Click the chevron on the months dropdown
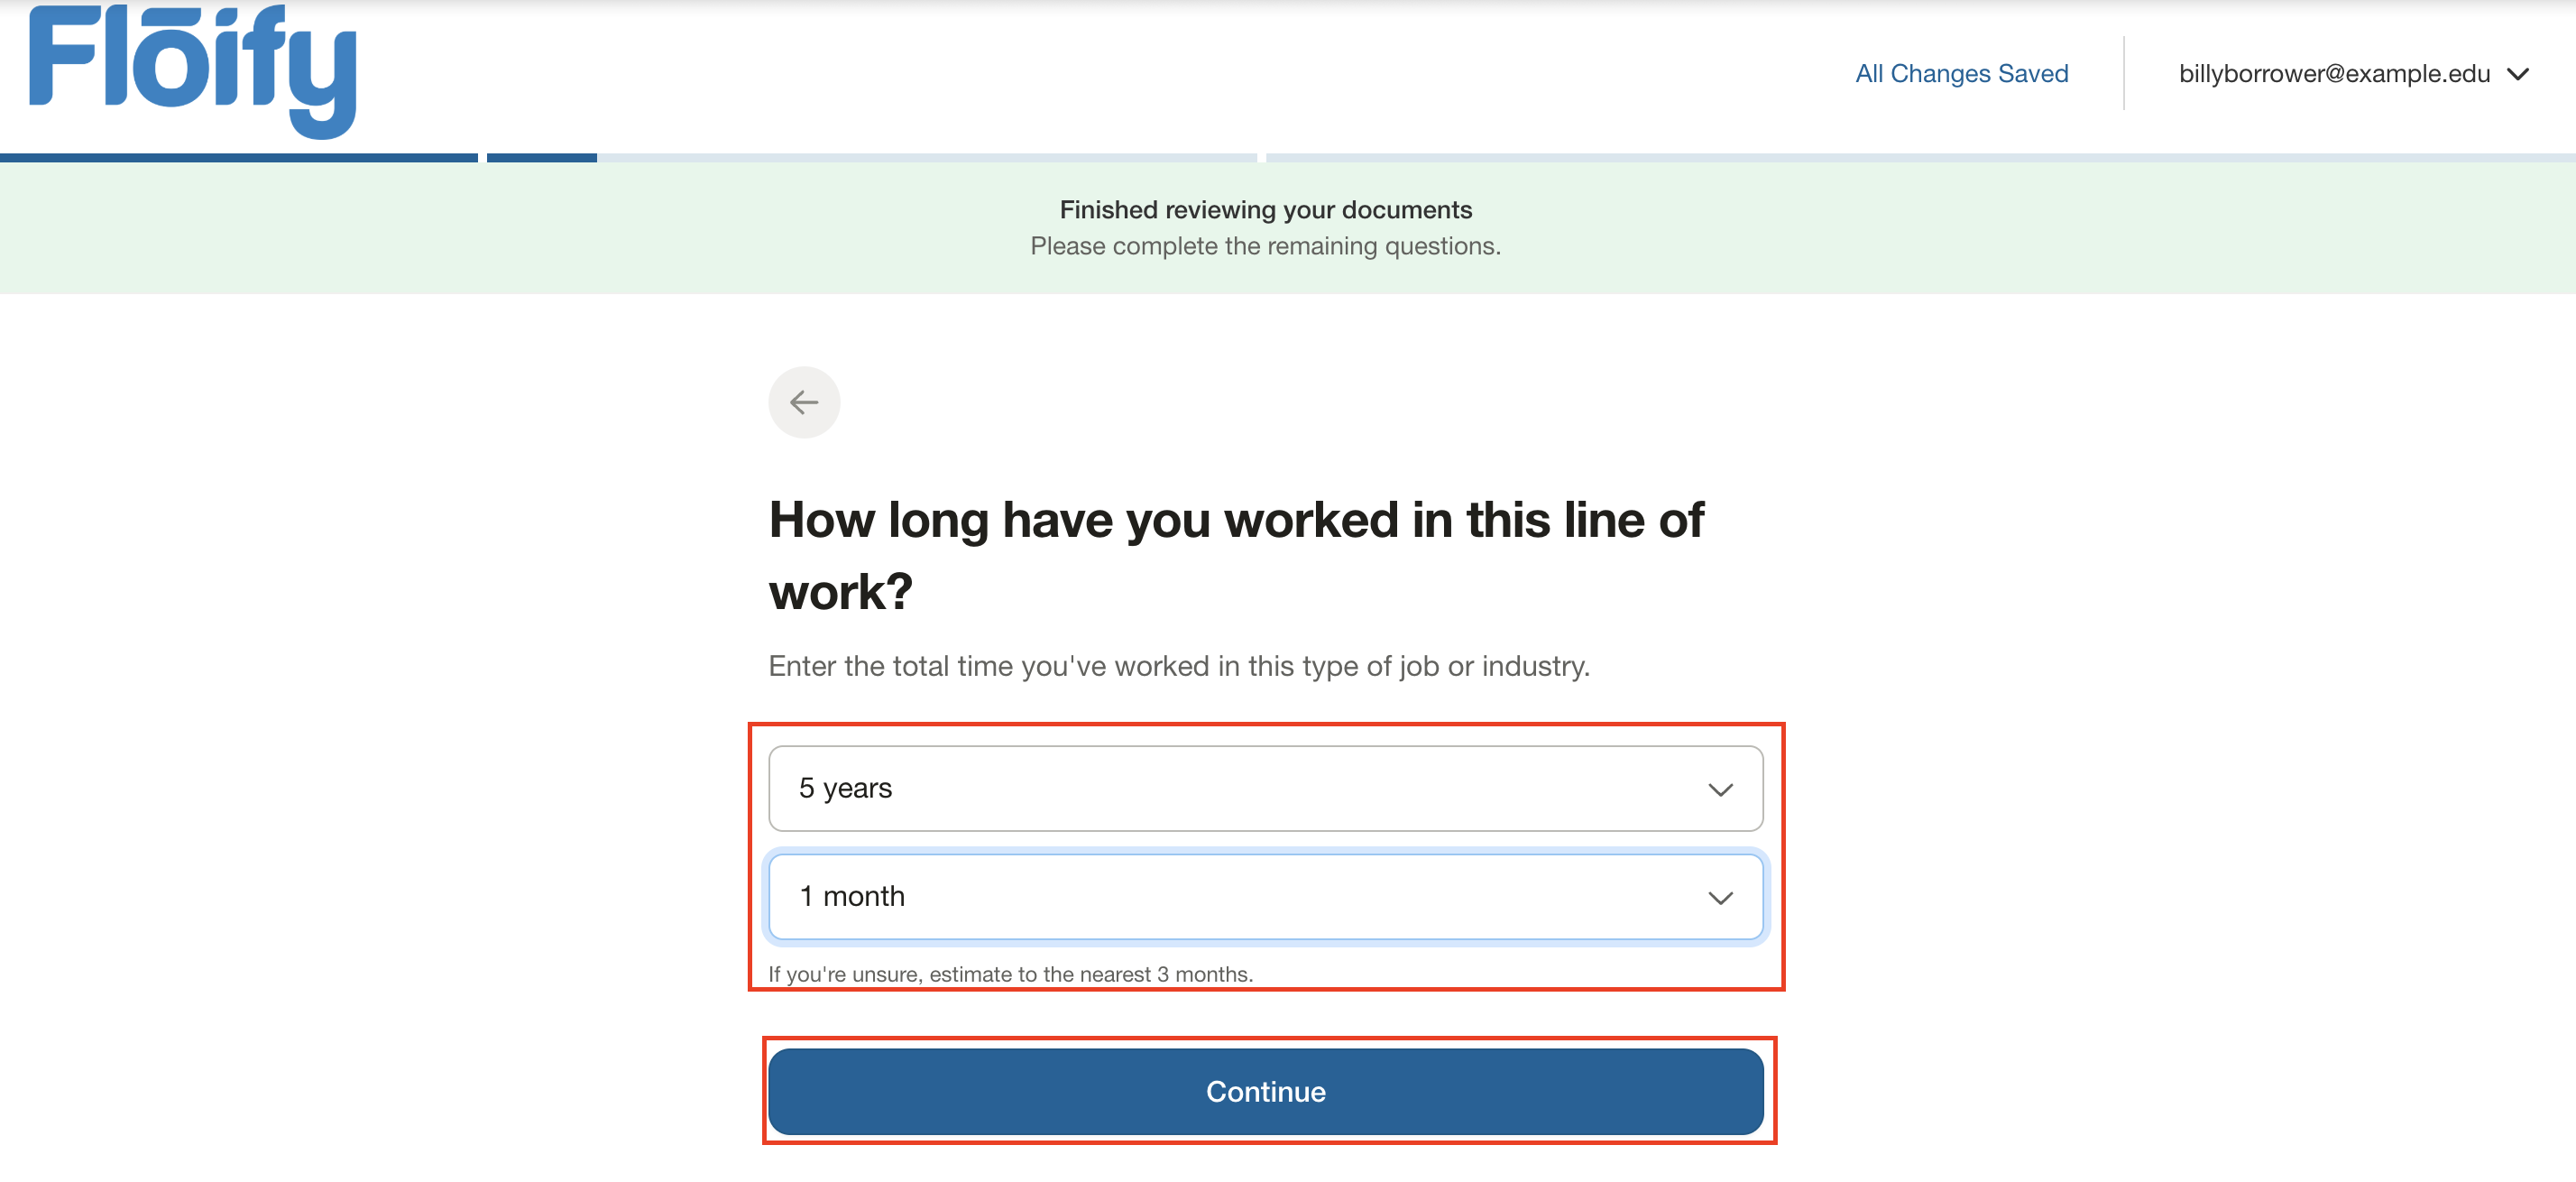This screenshot has width=2576, height=1182. 1719,897
